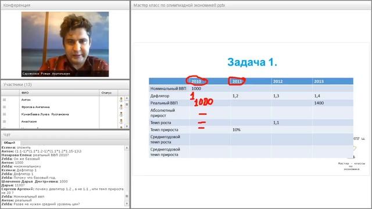Click the Среднегодовой темп роста row label
372x209 pixels.
[x=165, y=139]
